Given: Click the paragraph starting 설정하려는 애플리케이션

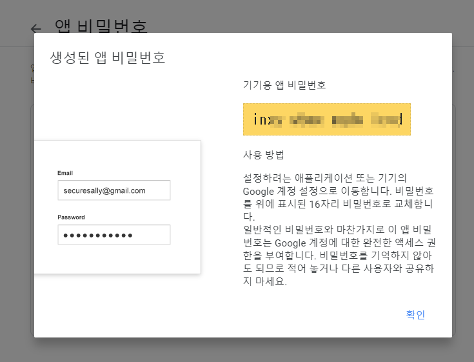Looking at the screenshot, I should [x=339, y=197].
